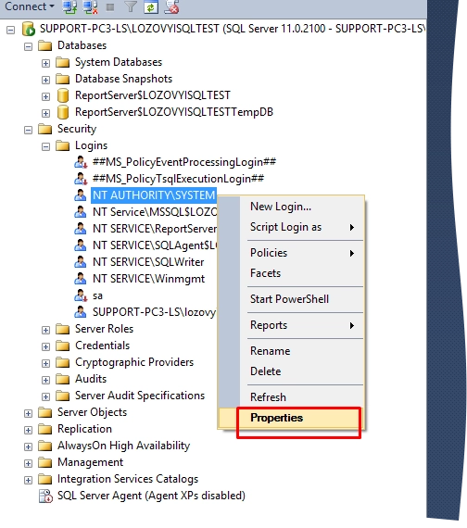Click the NT AUTHORITY\SYSTEM login icon
Image resolution: width=467 pixels, height=528 pixels.
coord(81,195)
